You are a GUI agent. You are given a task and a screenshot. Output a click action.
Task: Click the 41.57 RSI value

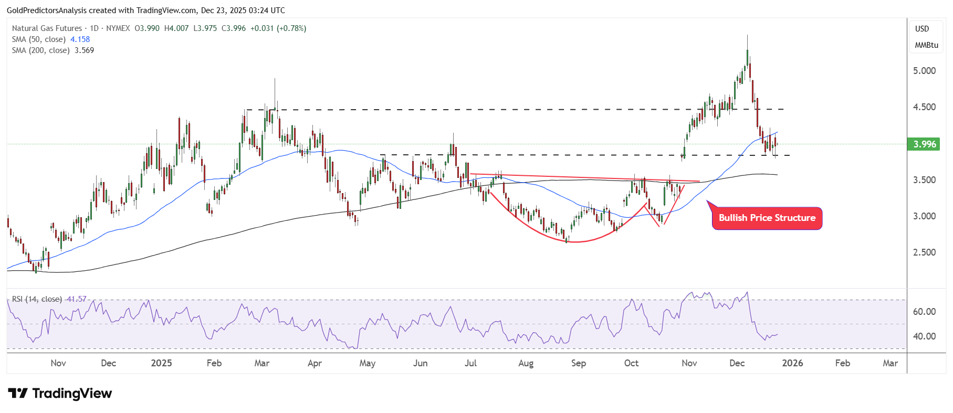(x=77, y=299)
